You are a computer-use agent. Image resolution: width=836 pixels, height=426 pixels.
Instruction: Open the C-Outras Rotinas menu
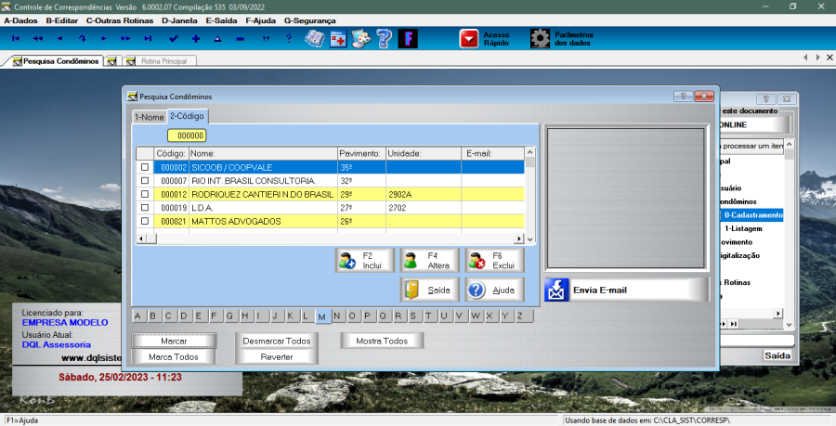[120, 19]
